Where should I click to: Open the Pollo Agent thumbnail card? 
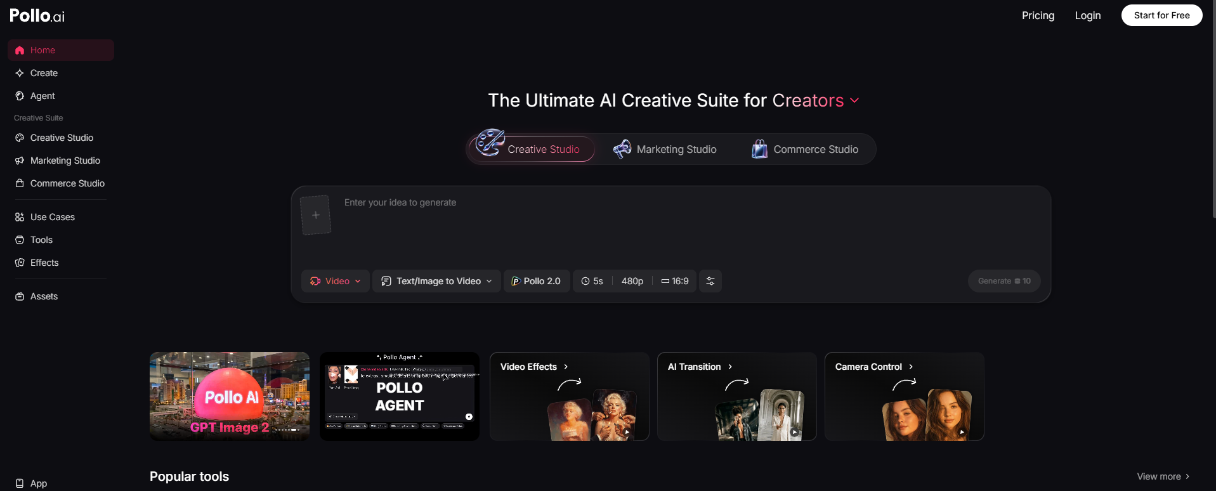tap(400, 396)
